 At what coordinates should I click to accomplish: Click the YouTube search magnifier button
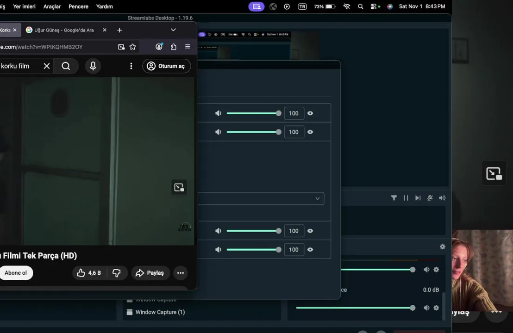pyautogui.click(x=66, y=66)
